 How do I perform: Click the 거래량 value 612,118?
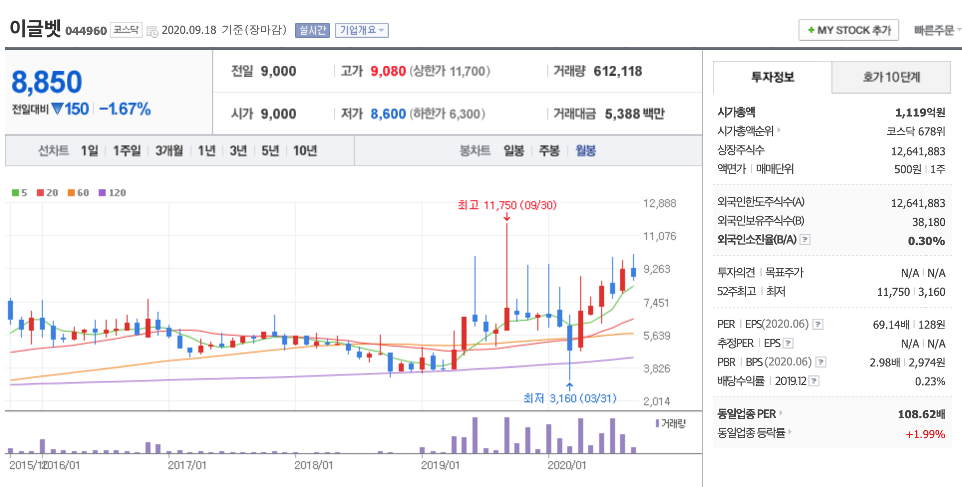(618, 71)
